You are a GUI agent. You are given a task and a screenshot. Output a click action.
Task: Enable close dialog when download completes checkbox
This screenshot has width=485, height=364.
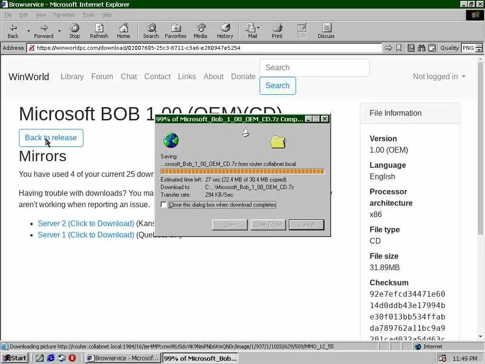(163, 205)
